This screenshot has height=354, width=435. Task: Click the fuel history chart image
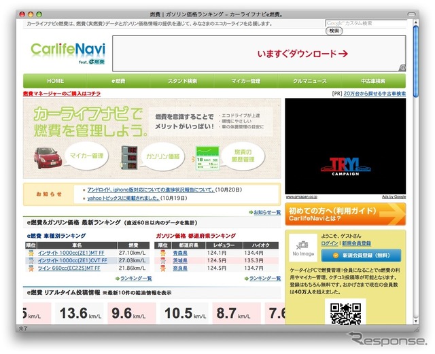(207, 158)
